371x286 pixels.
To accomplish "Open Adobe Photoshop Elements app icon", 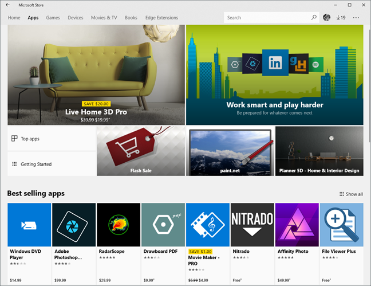I will coord(74,225).
